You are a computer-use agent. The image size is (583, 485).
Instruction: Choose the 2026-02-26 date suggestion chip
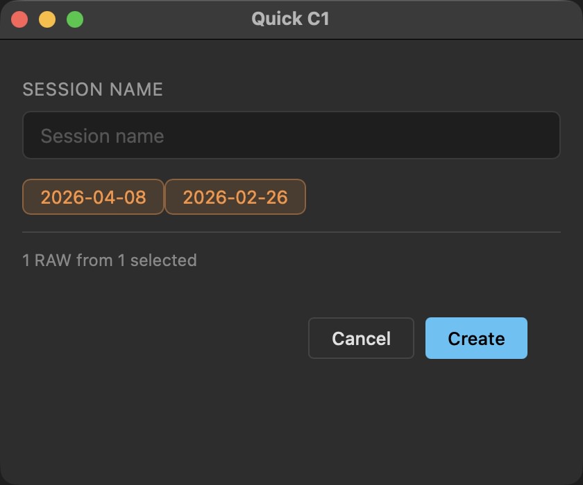[235, 197]
